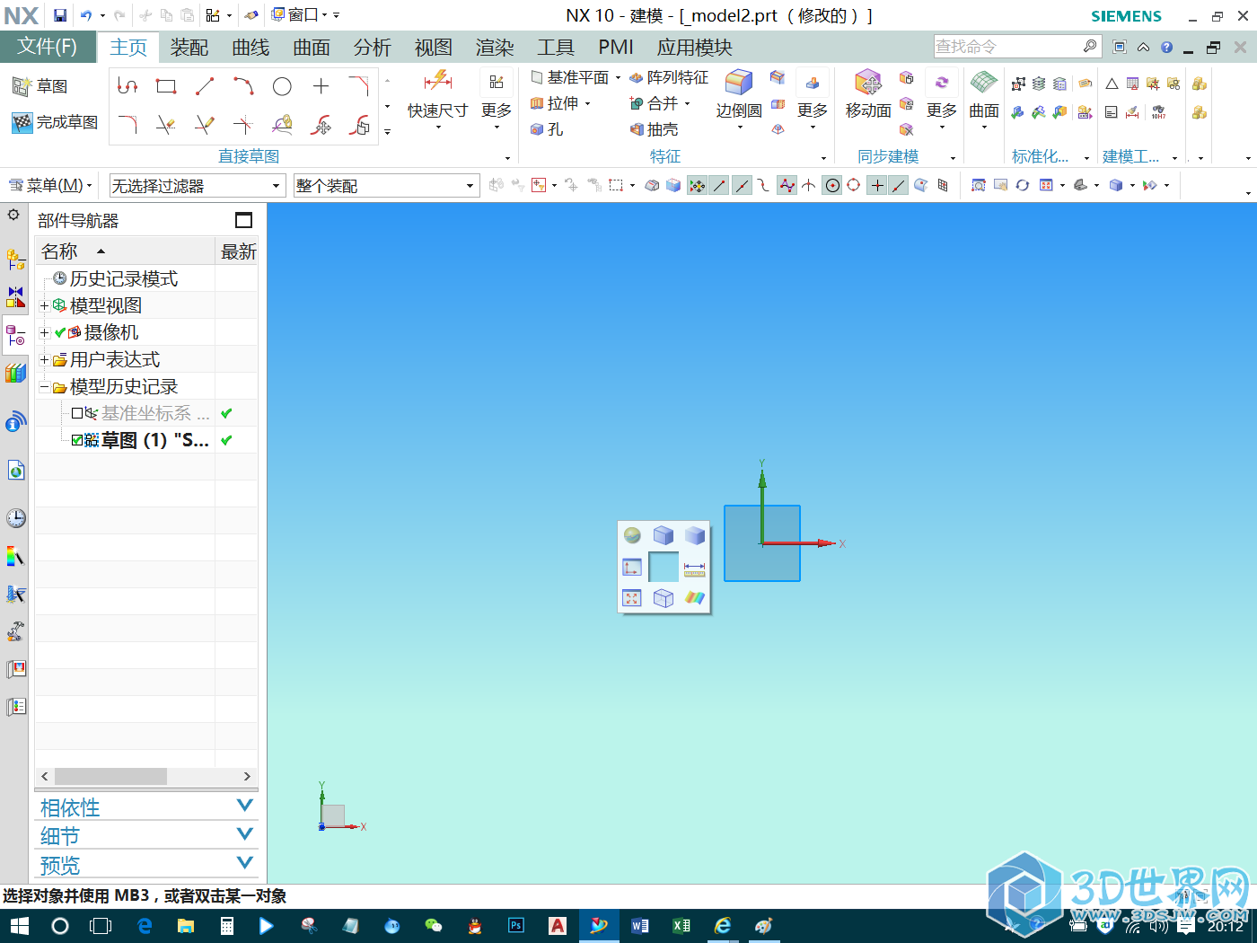Click the 拉伸 extrude button

point(555,103)
